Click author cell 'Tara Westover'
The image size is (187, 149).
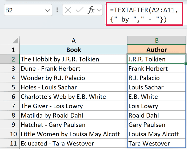point(157,143)
